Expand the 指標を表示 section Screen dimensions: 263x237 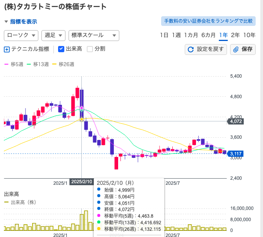pyautogui.click(x=21, y=22)
